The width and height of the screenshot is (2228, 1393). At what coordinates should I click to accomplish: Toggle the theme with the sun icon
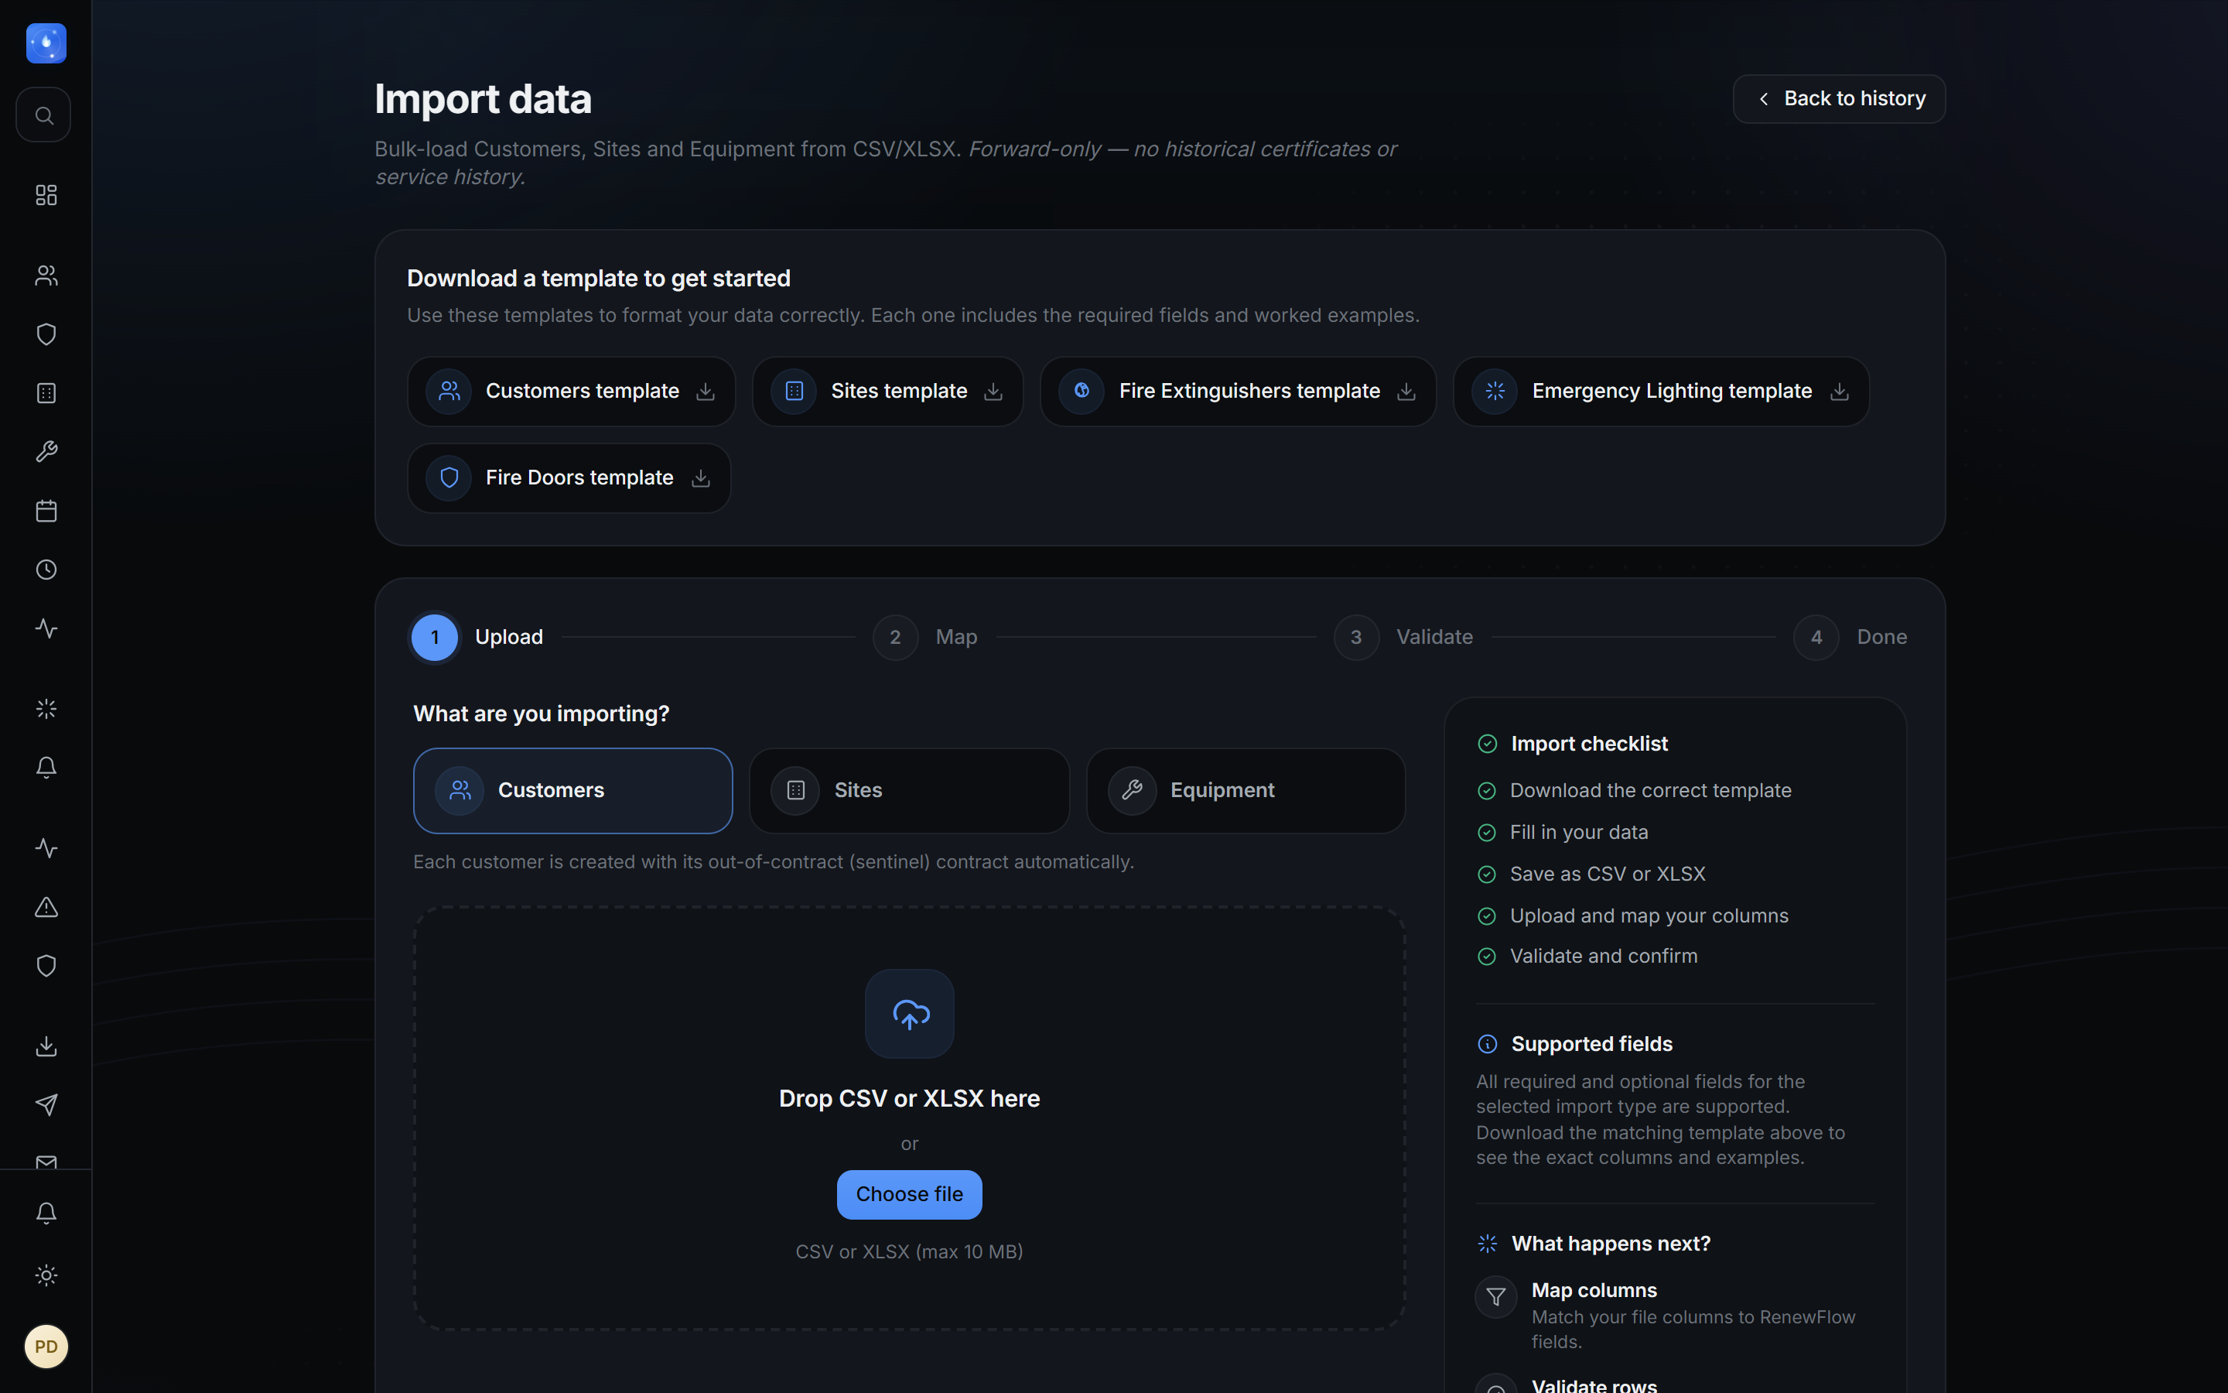(x=46, y=1275)
